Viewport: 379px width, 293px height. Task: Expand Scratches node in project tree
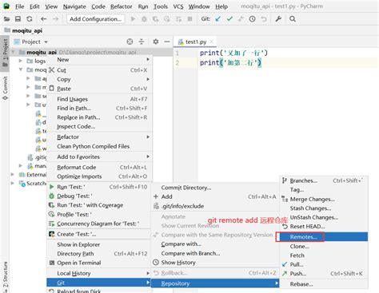pyautogui.click(x=12, y=184)
